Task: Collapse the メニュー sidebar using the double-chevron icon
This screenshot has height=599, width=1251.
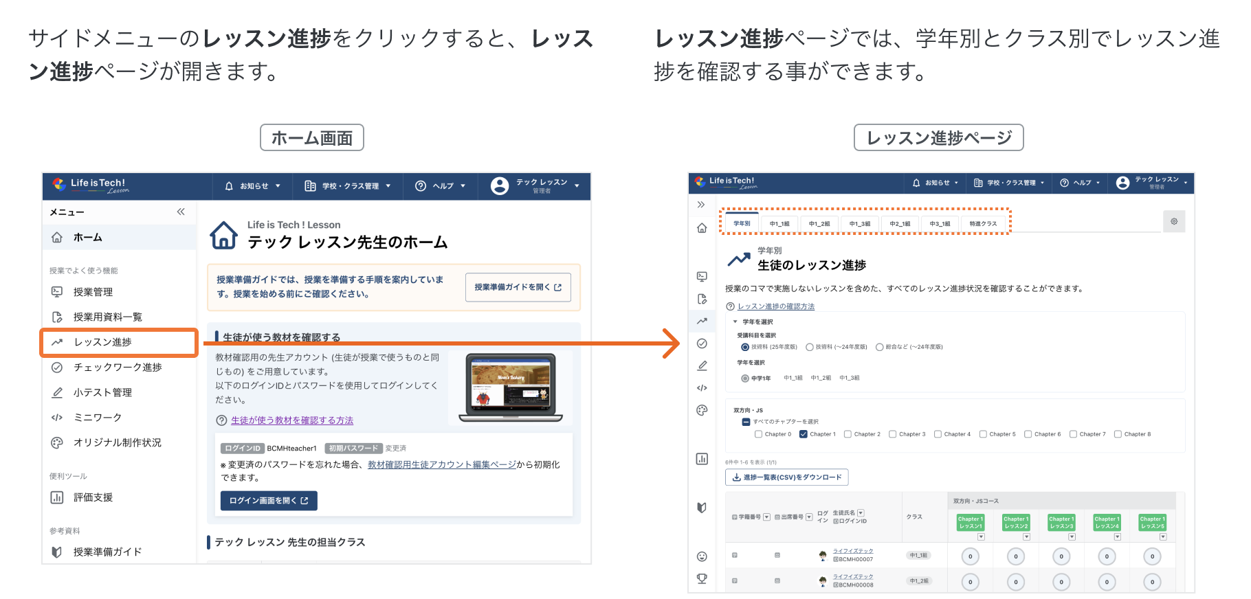Action: click(181, 212)
